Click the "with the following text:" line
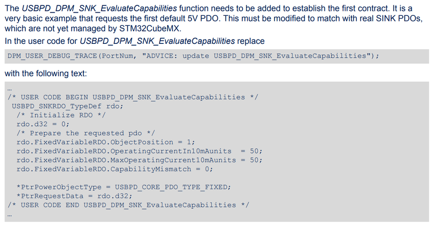The image size is (438, 229). (46, 74)
